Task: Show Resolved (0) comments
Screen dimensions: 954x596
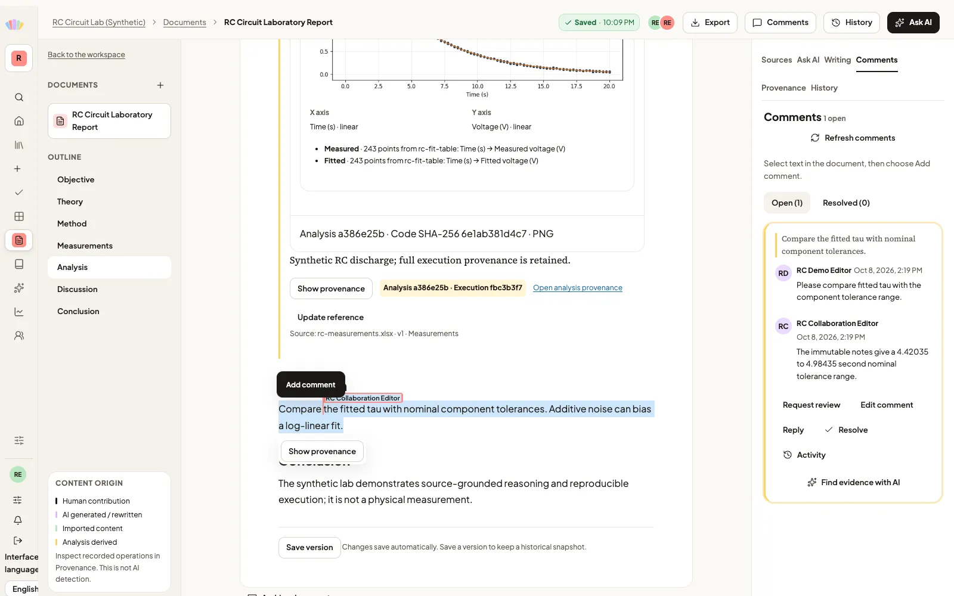Action: (x=846, y=203)
